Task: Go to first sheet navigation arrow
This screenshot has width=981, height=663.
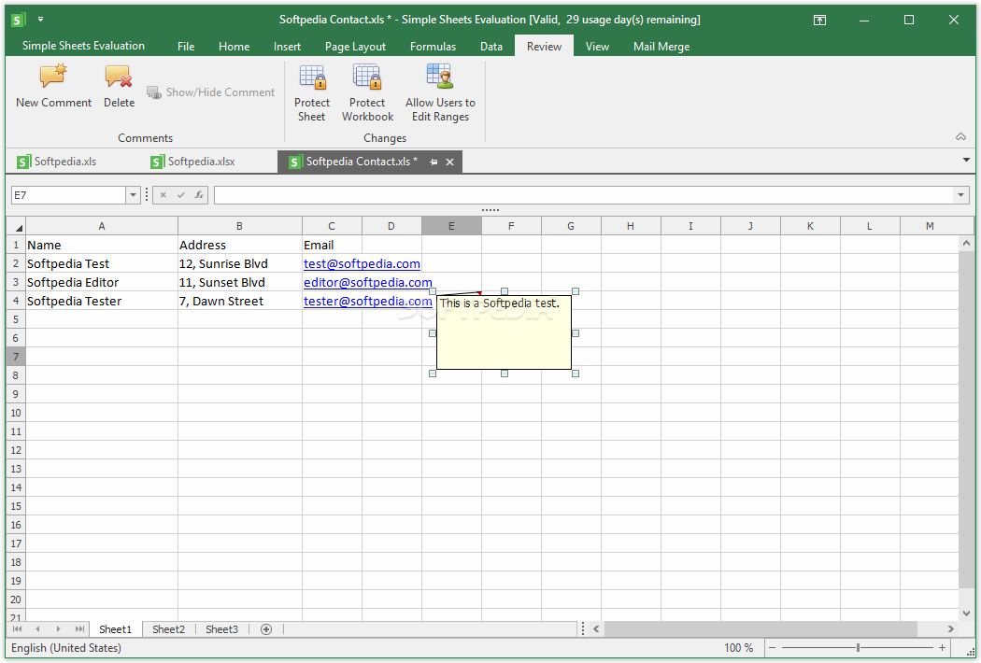Action: pyautogui.click(x=17, y=629)
